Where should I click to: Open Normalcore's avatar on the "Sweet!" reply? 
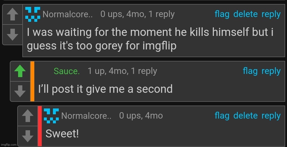pyautogui.click(x=51, y=116)
